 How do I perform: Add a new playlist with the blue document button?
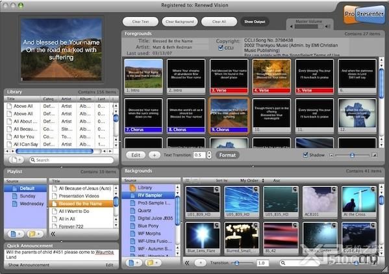point(16,234)
